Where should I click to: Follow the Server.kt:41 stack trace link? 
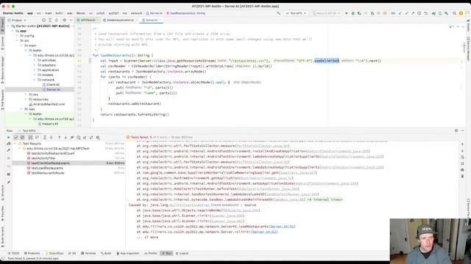point(282,227)
